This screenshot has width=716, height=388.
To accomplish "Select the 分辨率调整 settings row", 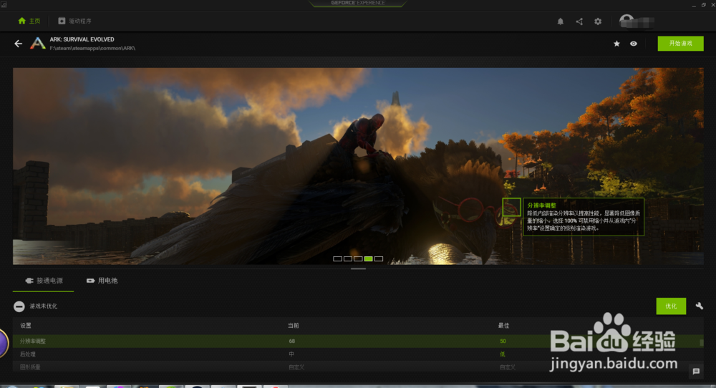I will click(358, 341).
